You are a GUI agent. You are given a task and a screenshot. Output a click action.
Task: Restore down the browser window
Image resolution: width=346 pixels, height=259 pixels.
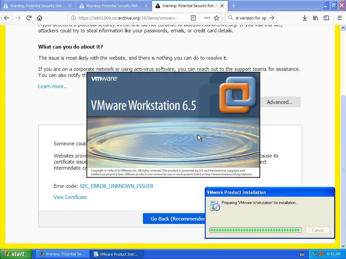coord(334,6)
